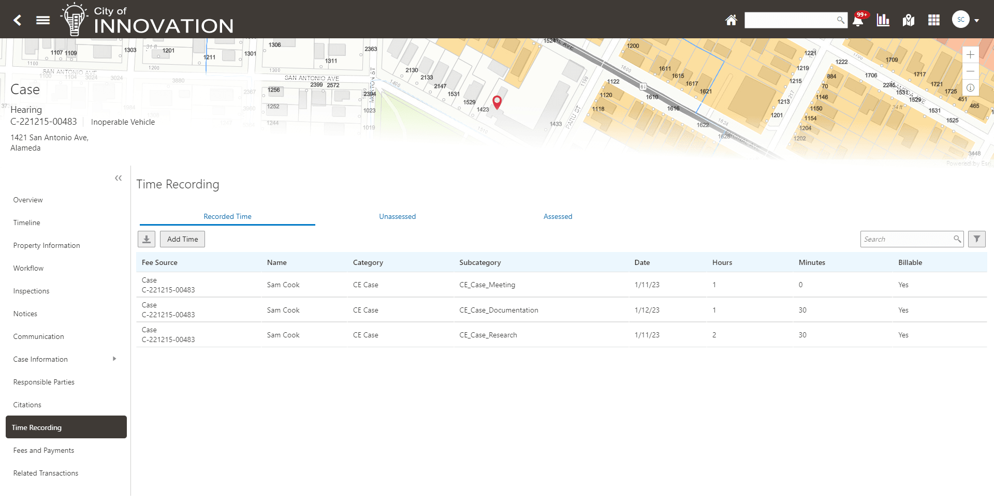Open the Fees and Payments section
Viewport: 994px width, 503px height.
(x=43, y=450)
